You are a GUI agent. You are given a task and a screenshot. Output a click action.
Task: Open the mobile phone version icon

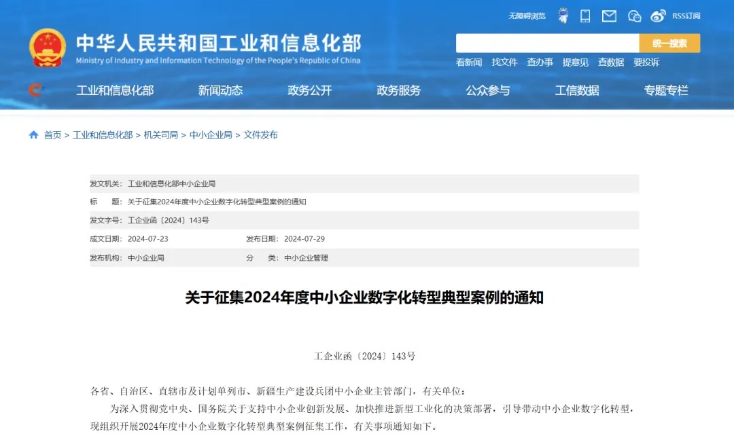point(585,16)
